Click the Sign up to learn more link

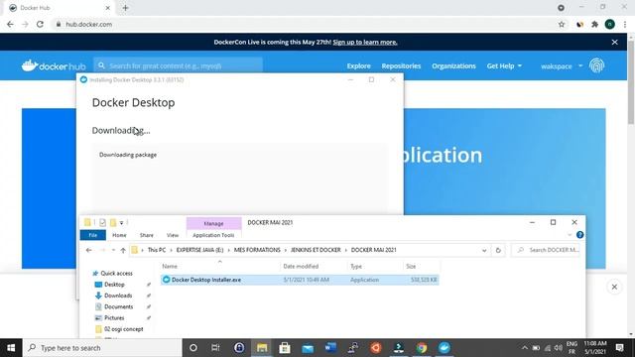365,42
